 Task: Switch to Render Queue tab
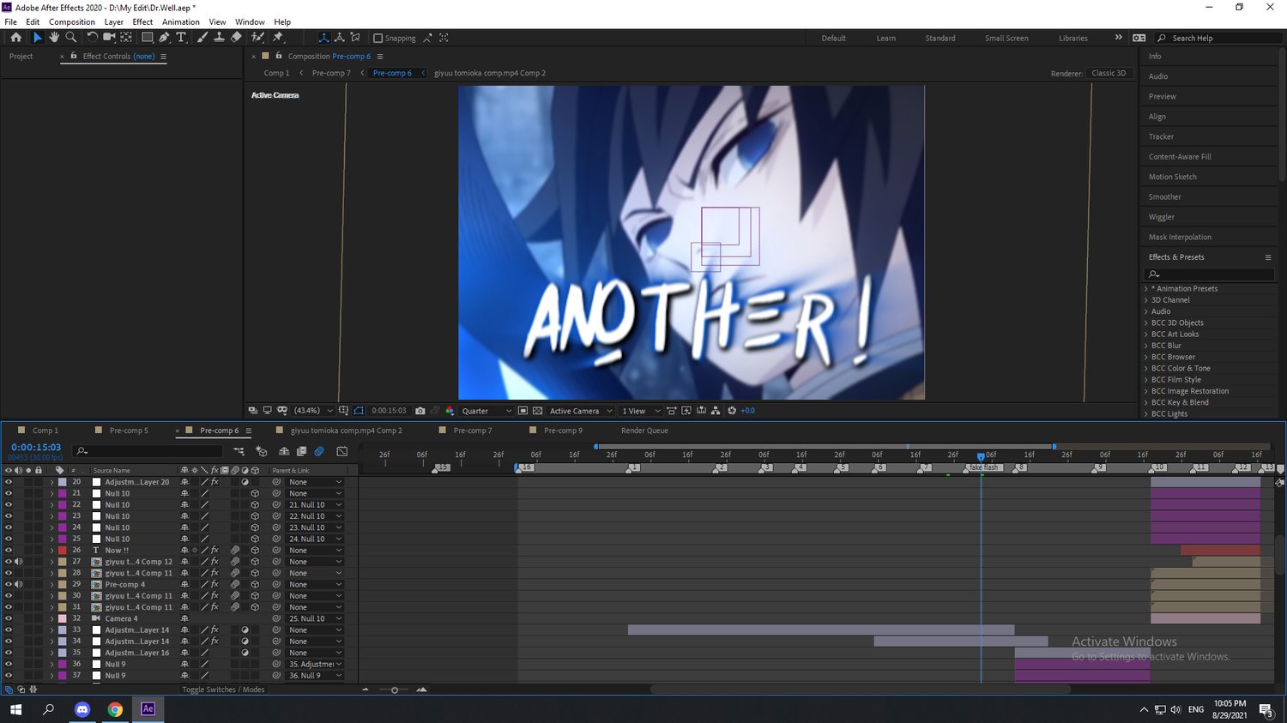coord(644,431)
